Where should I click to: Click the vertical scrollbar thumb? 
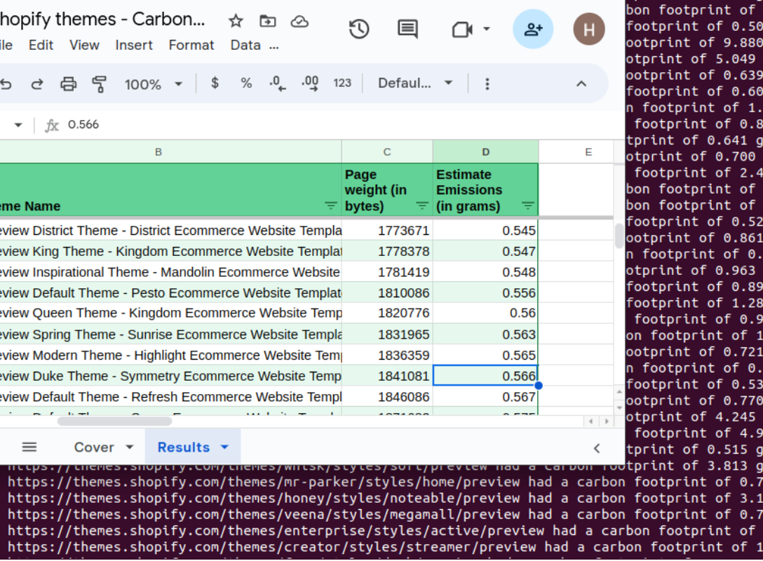click(619, 236)
